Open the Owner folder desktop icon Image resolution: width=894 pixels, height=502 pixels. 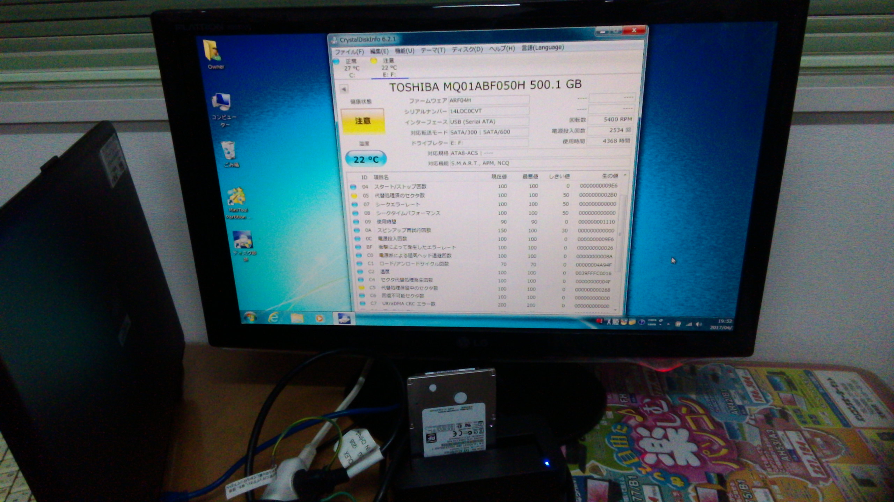214,55
